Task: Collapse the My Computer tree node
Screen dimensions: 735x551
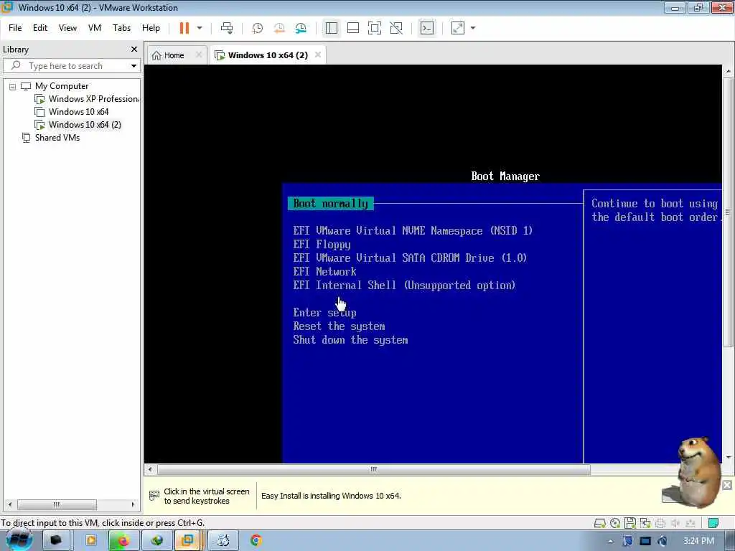Action: [13, 87]
